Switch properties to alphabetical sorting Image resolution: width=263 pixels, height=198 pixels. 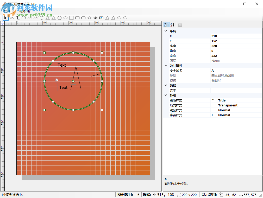[172, 24]
